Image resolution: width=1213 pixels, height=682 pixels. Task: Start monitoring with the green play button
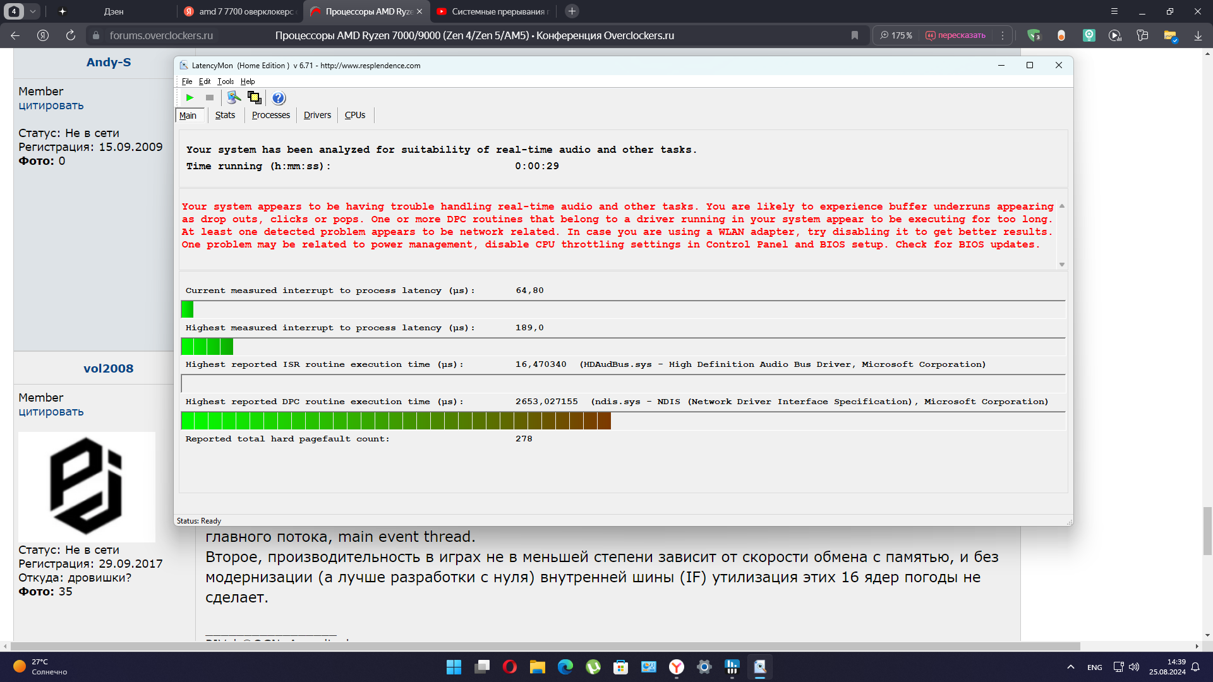190,97
